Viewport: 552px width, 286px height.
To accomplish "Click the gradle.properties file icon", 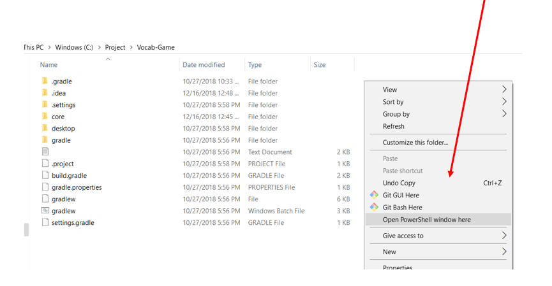I will coord(45,187).
